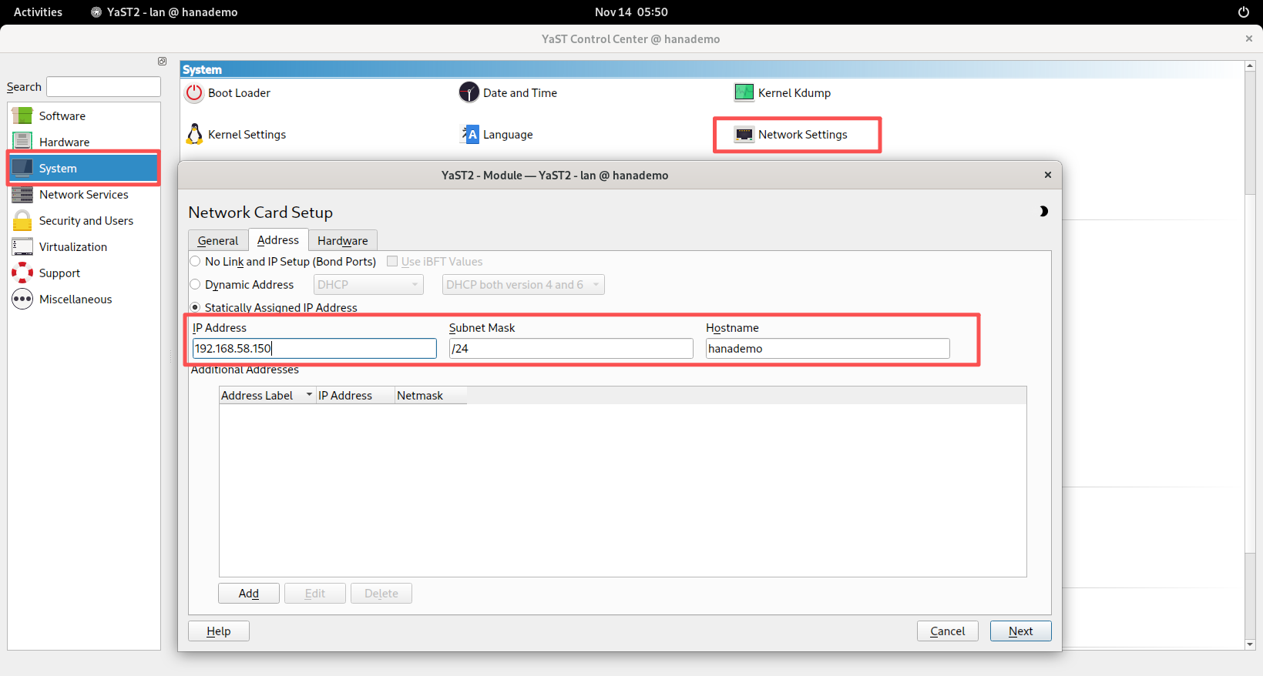Open the DHCP dropdown
This screenshot has height=676, width=1263.
(x=369, y=285)
